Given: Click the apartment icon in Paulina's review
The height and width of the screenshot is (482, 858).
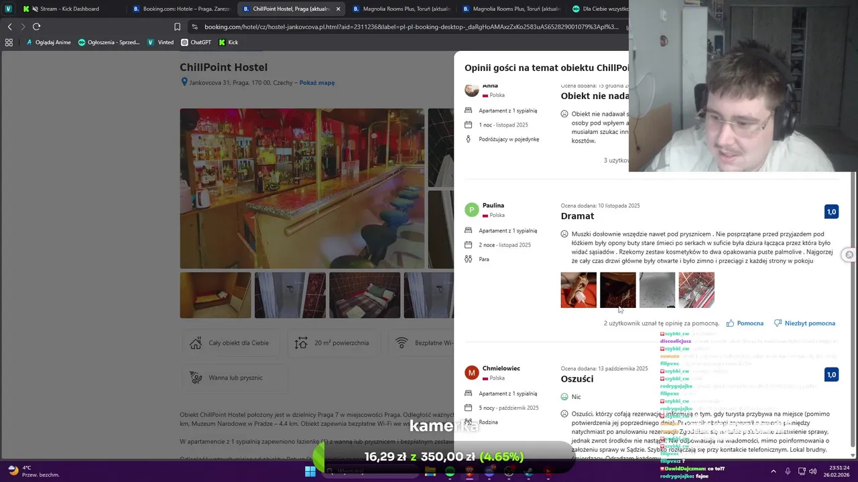Looking at the screenshot, I should click(469, 230).
